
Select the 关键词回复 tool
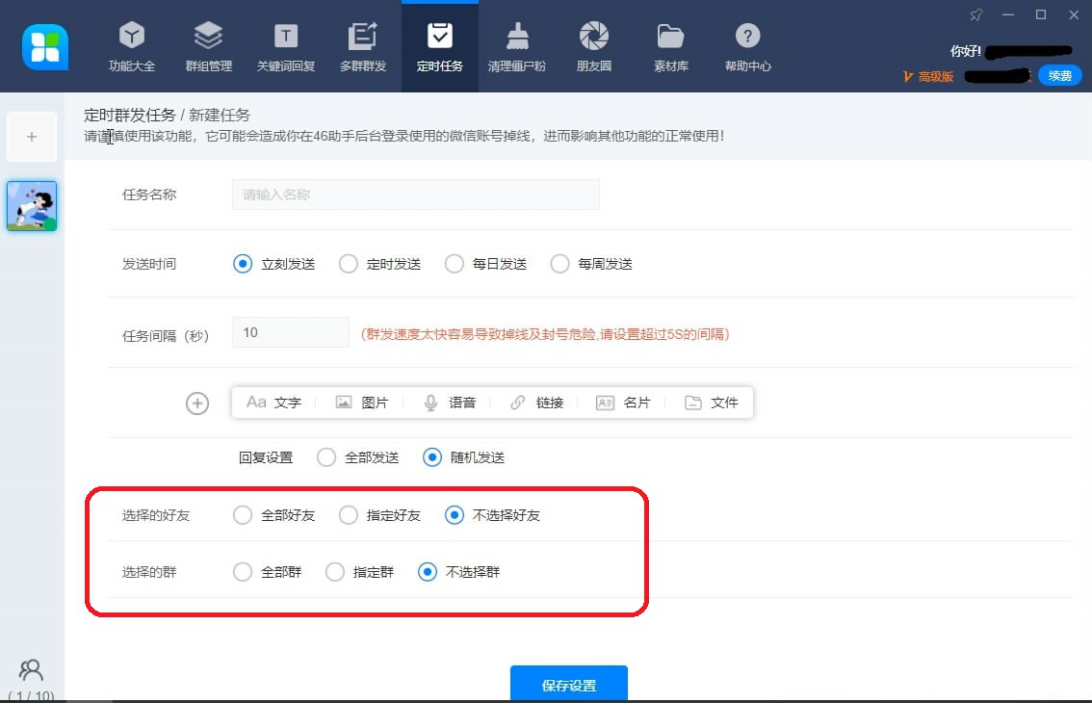[285, 46]
